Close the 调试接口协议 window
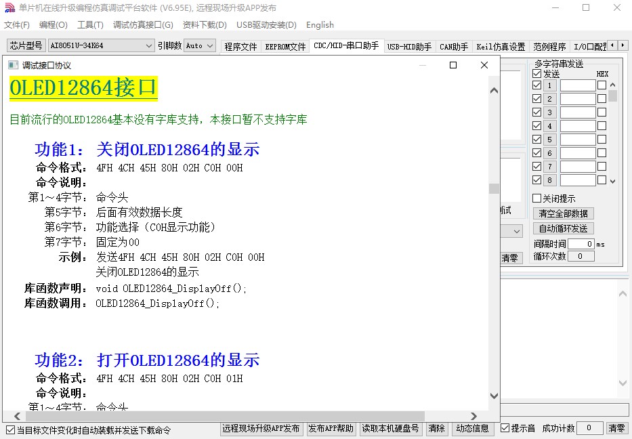The width and height of the screenshot is (632, 439). [x=484, y=65]
